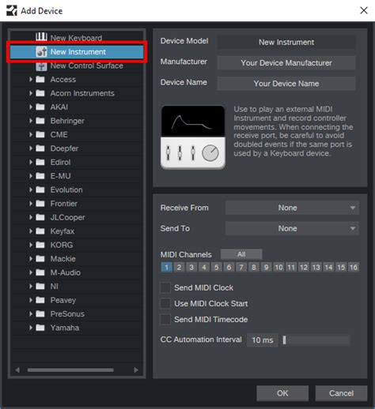Close the Add Device dialog
This screenshot has width=375, height=409.
click(364, 10)
